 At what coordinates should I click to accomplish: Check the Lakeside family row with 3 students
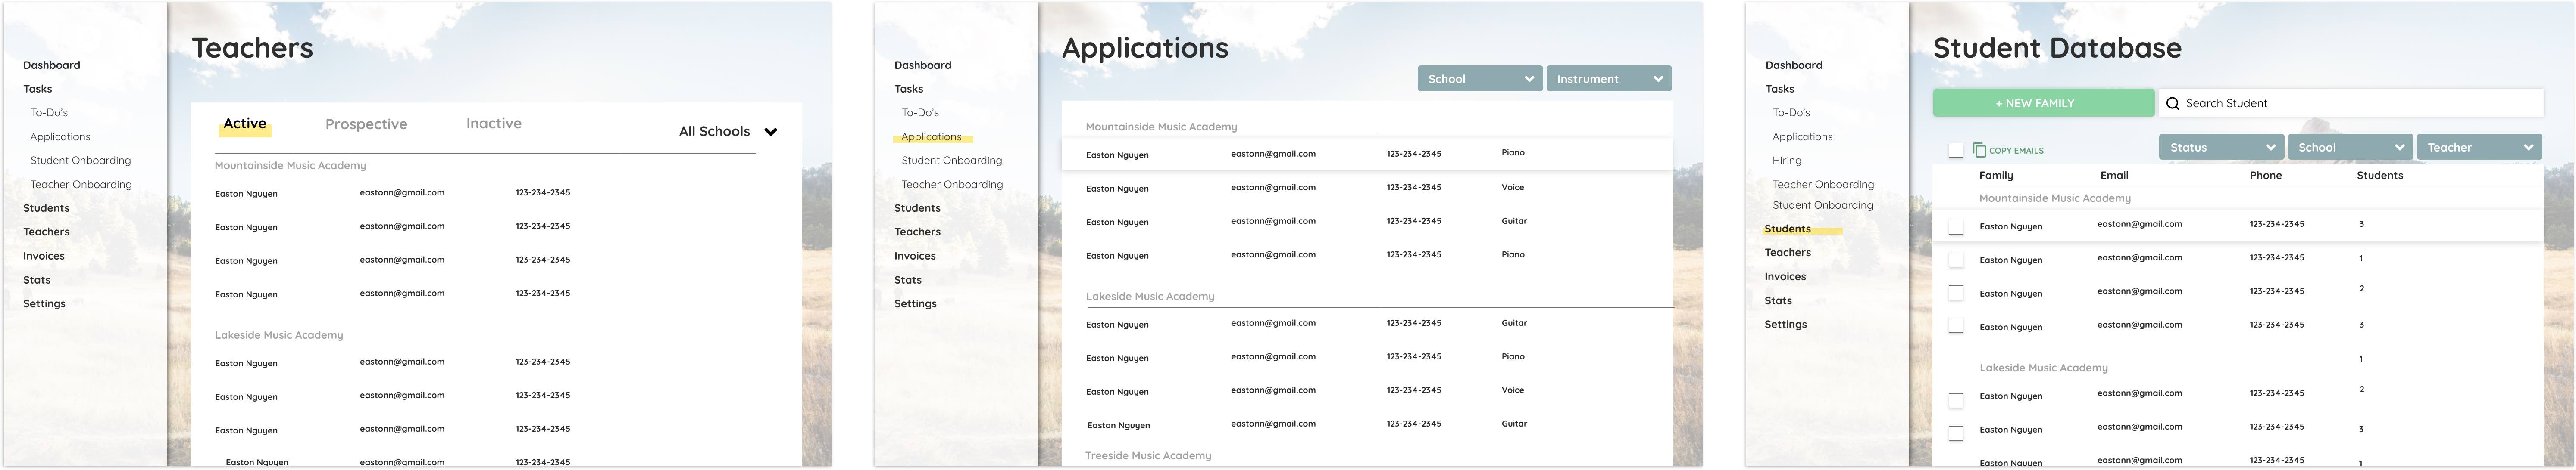tap(1956, 434)
